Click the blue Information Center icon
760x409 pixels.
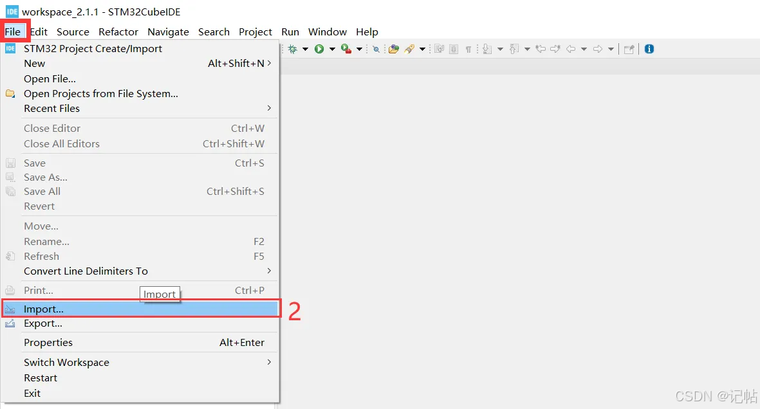click(649, 49)
